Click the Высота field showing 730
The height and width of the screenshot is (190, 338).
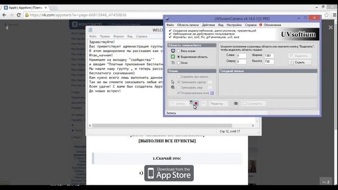click(269, 62)
